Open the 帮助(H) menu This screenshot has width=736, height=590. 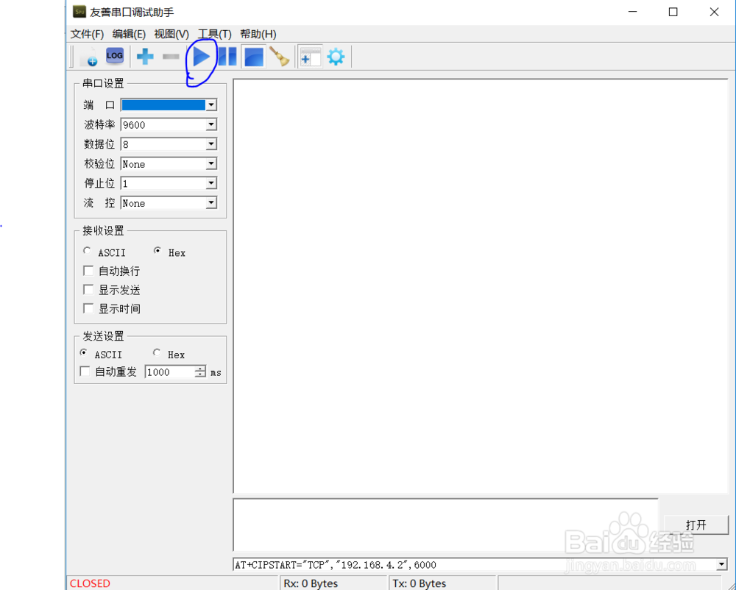point(258,35)
